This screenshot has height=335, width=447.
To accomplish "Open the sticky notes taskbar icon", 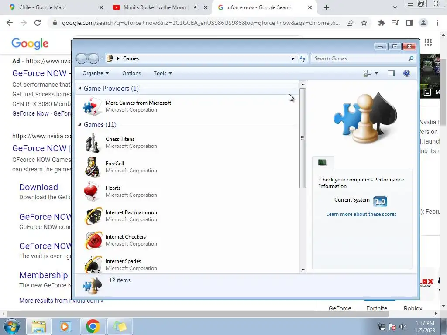I will tap(120, 326).
